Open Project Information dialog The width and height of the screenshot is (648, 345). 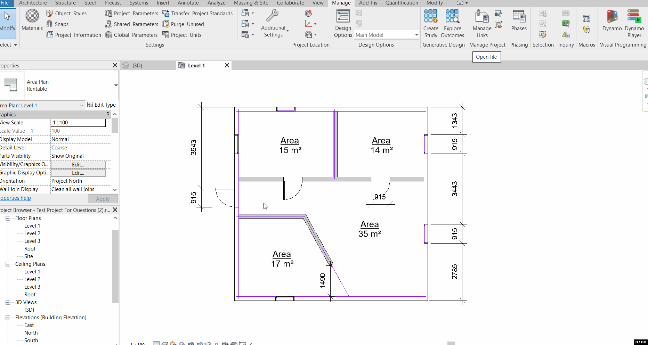73,35
